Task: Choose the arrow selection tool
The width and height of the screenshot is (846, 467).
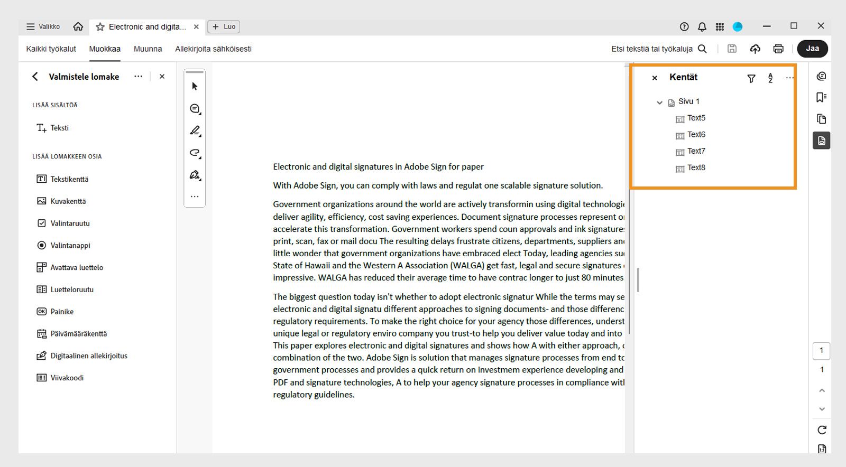Action: (x=195, y=86)
